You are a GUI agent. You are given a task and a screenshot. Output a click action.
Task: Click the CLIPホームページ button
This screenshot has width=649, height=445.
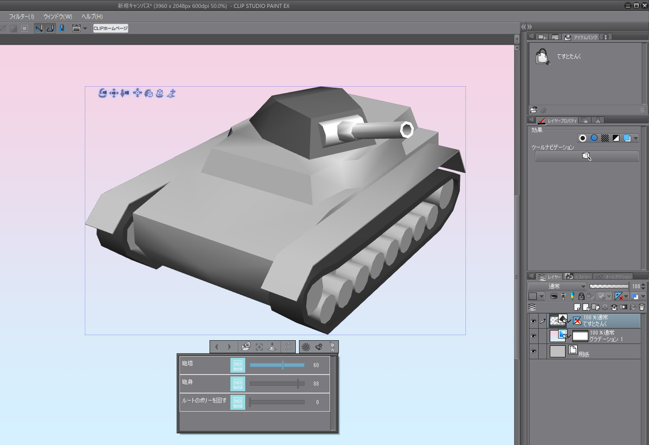(110, 28)
